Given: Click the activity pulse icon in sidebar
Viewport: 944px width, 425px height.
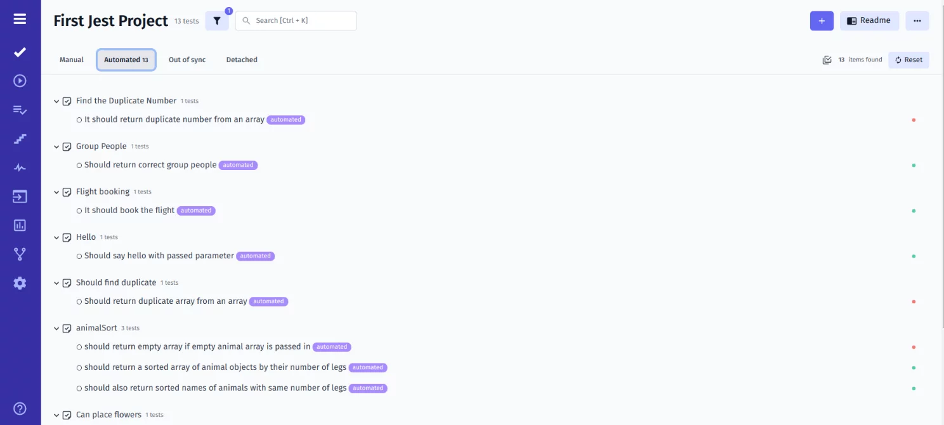Looking at the screenshot, I should 19,167.
